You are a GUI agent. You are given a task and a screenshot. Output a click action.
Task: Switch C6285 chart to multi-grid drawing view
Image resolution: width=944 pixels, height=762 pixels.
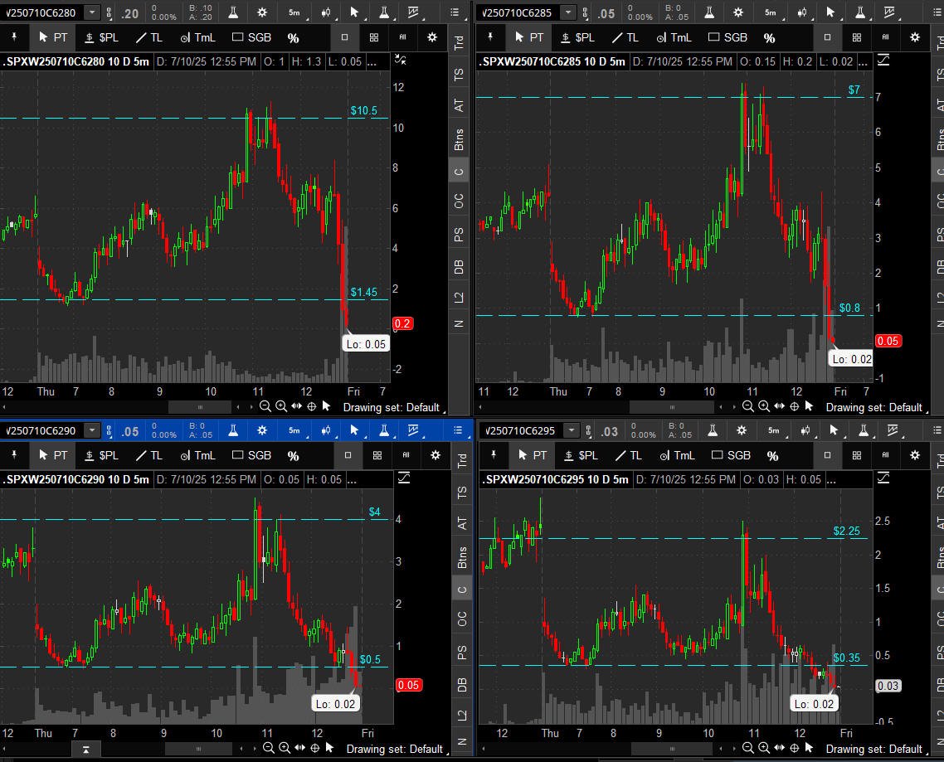[x=856, y=37]
